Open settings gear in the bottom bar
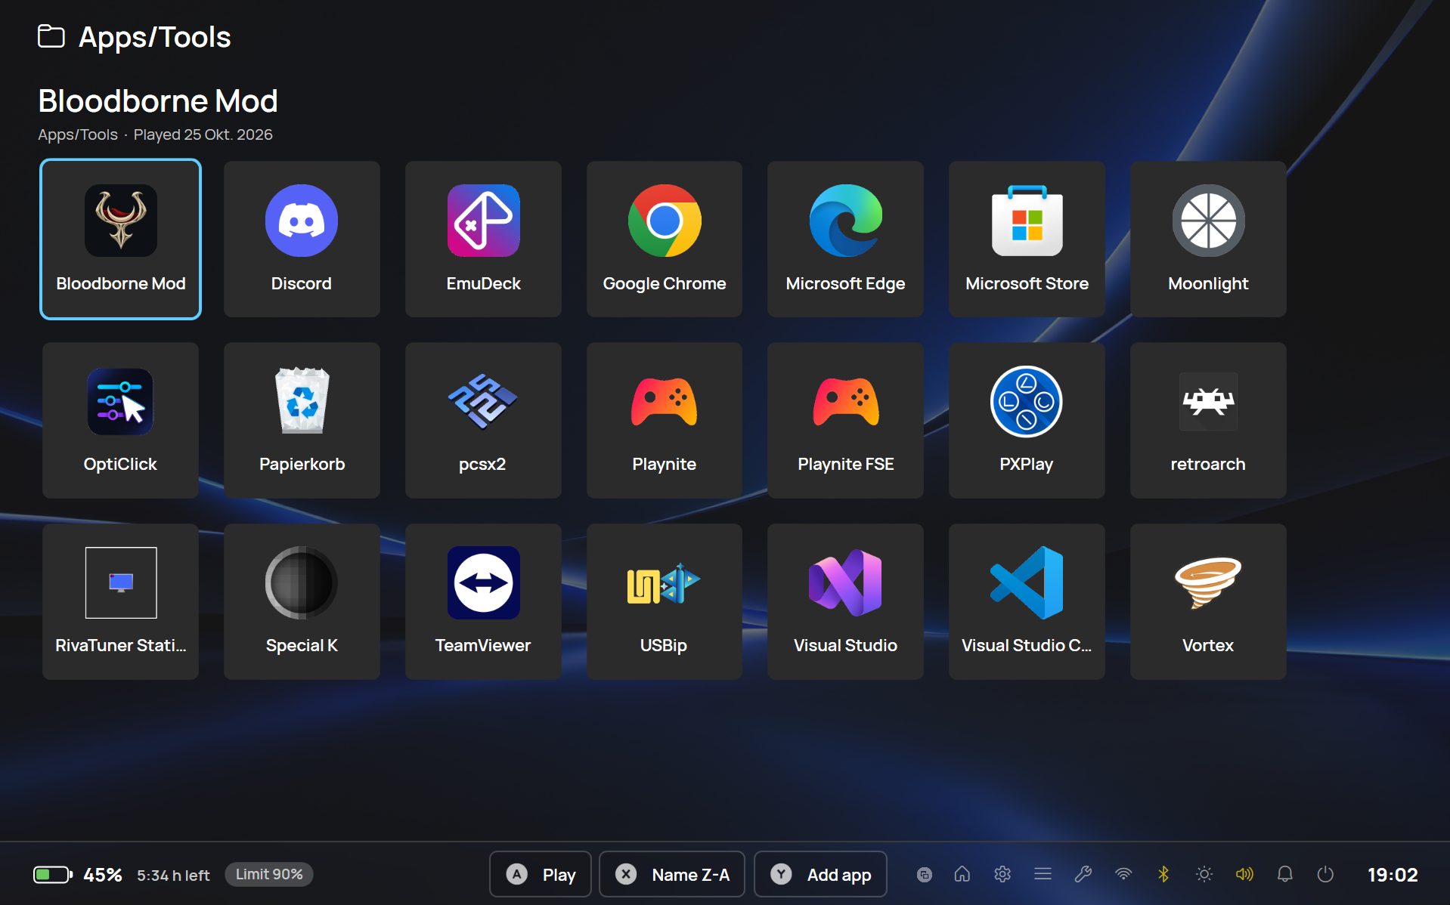The image size is (1450, 905). click(x=1002, y=874)
